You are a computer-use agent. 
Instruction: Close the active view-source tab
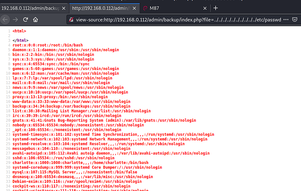135,8
